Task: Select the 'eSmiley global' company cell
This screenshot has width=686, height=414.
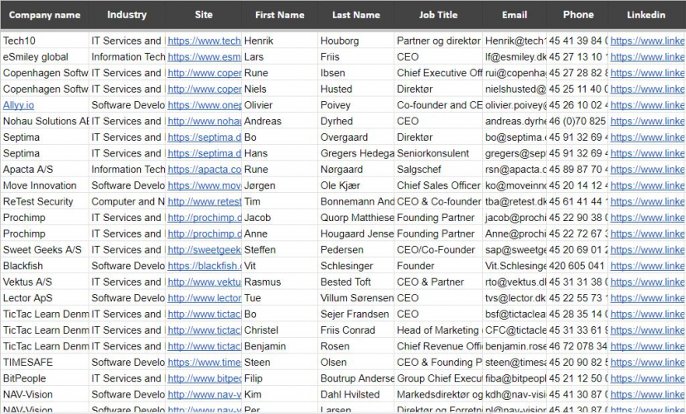Action: click(x=45, y=57)
